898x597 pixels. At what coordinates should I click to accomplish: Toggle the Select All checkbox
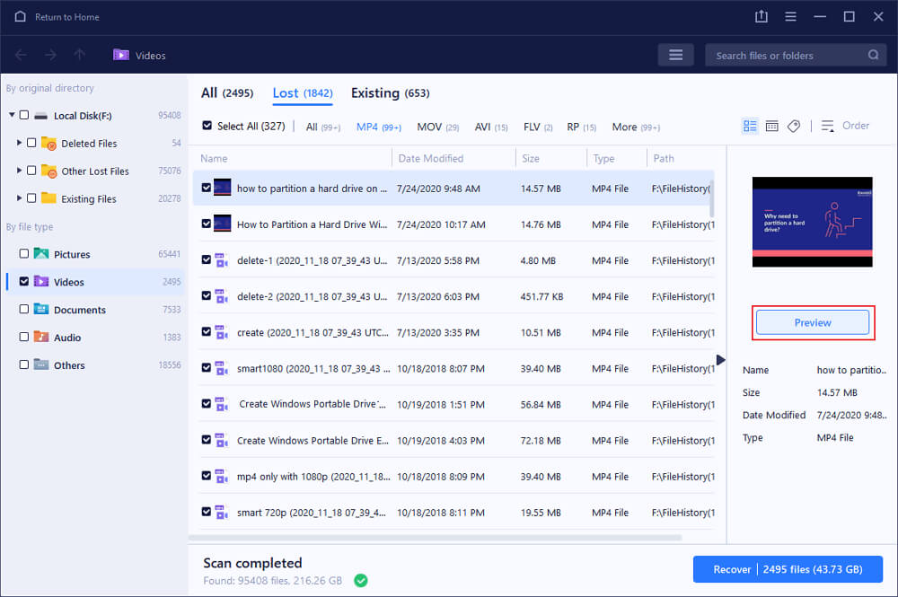pyautogui.click(x=207, y=127)
